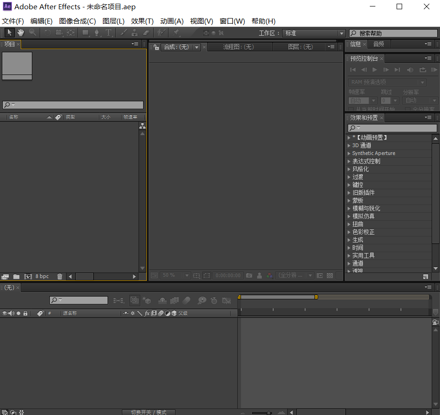The height and width of the screenshot is (415, 440).
Task: Click the new bin icon in Effects panel
Action: click(425, 277)
